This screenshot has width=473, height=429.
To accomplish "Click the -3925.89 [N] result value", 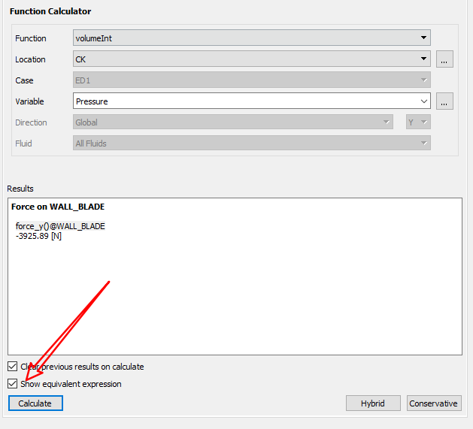I will coord(38,236).
